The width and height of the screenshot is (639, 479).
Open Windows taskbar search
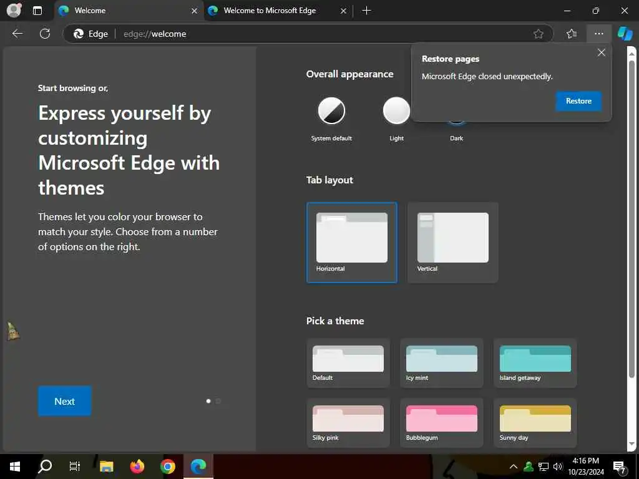click(x=45, y=467)
